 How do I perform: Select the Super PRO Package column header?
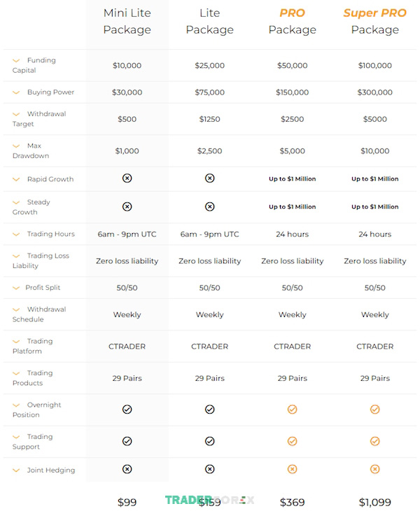point(375,21)
